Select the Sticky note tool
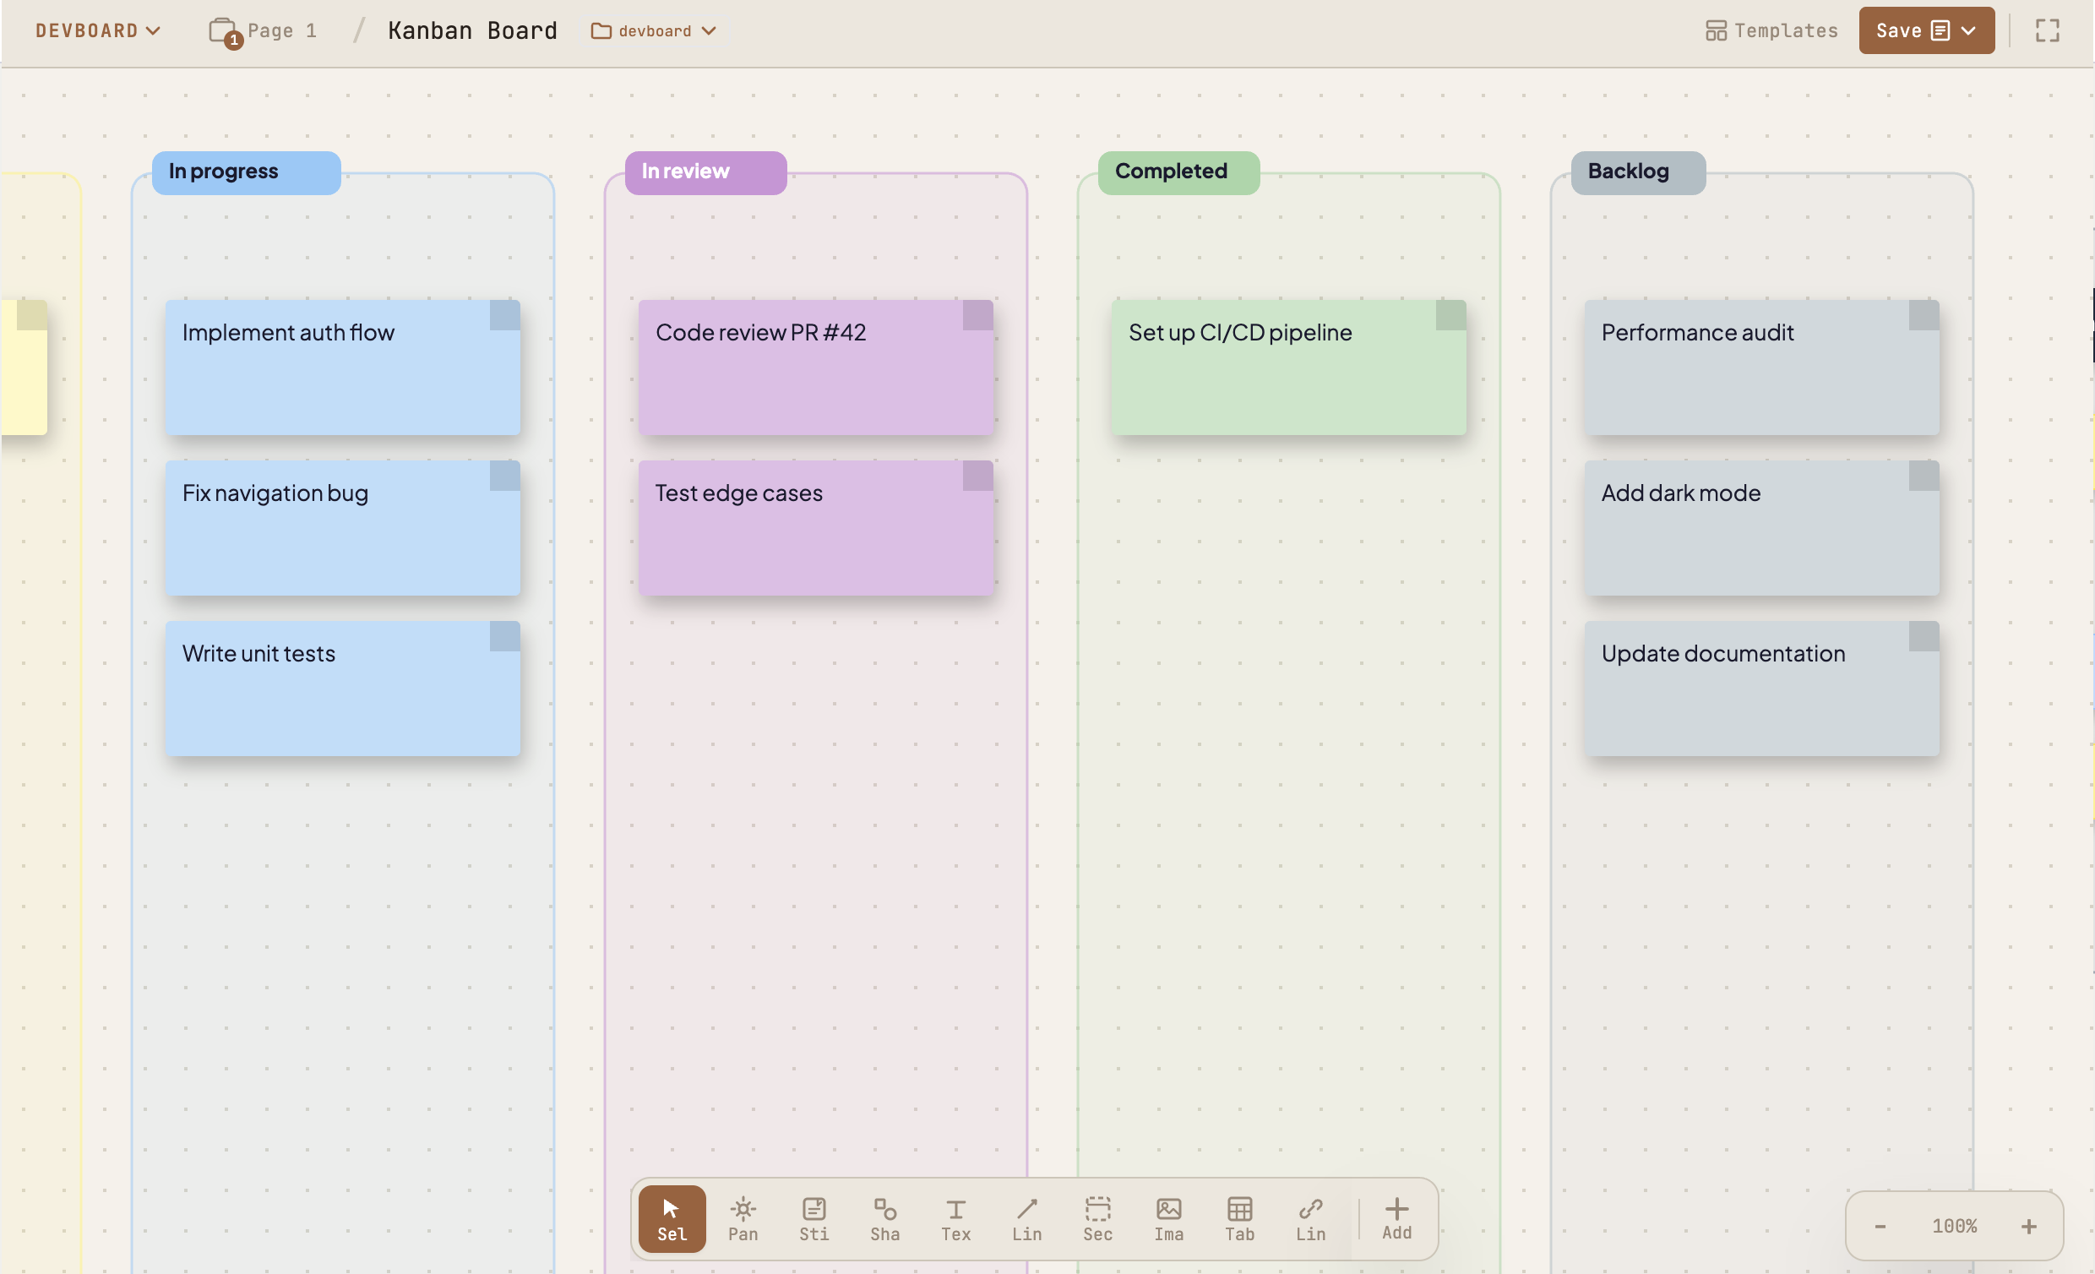The height and width of the screenshot is (1274, 2095). [x=814, y=1219]
